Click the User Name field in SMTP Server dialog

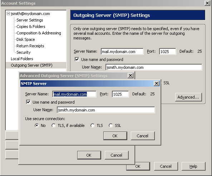(x=106, y=110)
